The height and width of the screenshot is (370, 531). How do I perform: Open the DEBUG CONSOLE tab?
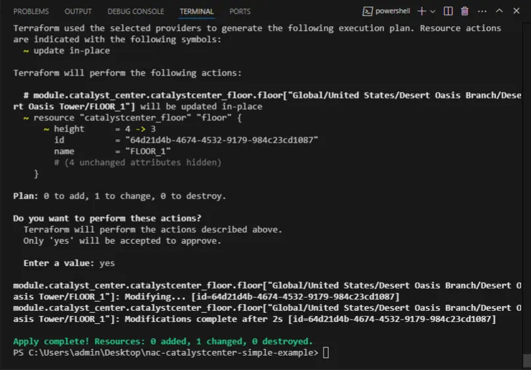(136, 12)
